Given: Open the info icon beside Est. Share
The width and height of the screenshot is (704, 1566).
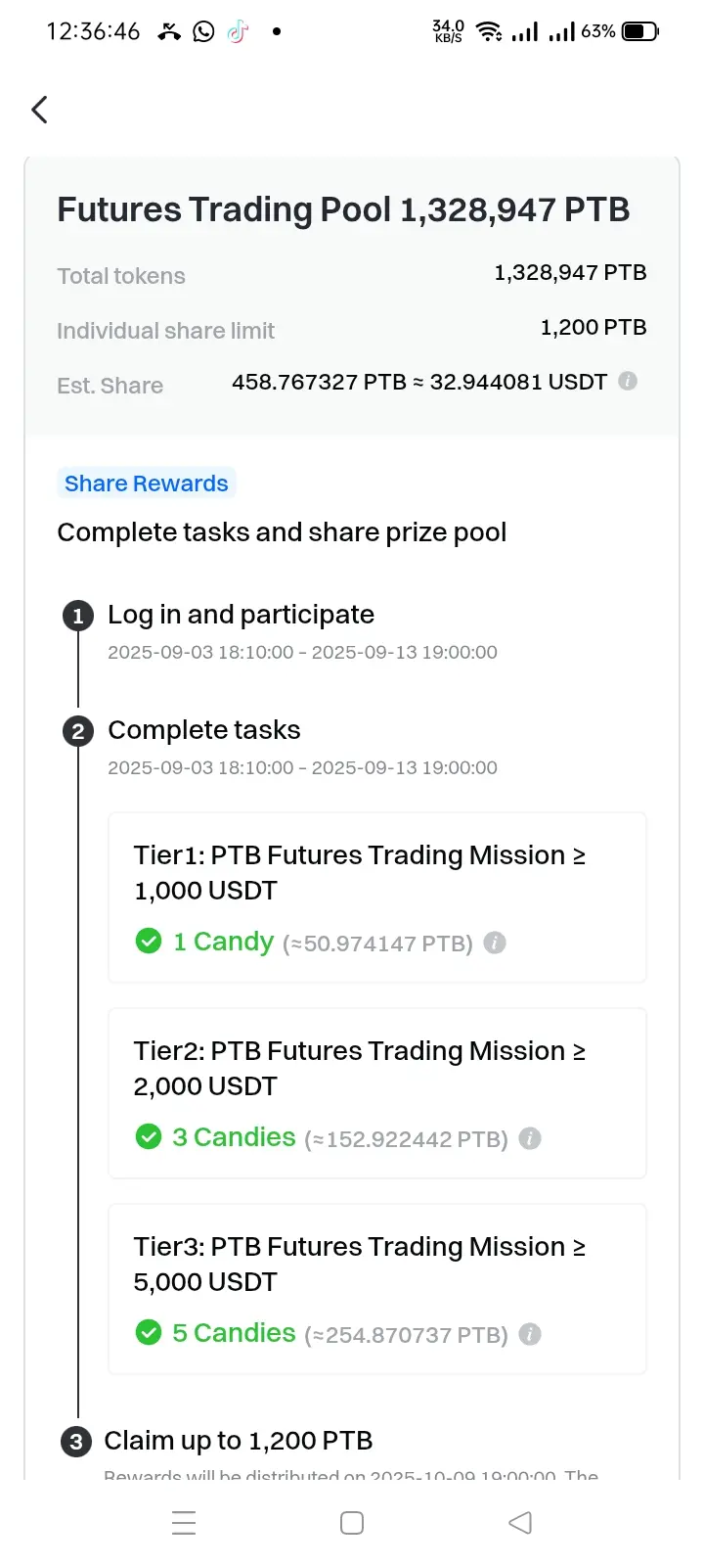Looking at the screenshot, I should pyautogui.click(x=628, y=381).
